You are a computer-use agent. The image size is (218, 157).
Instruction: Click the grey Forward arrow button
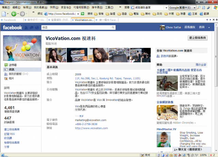click(22, 14)
